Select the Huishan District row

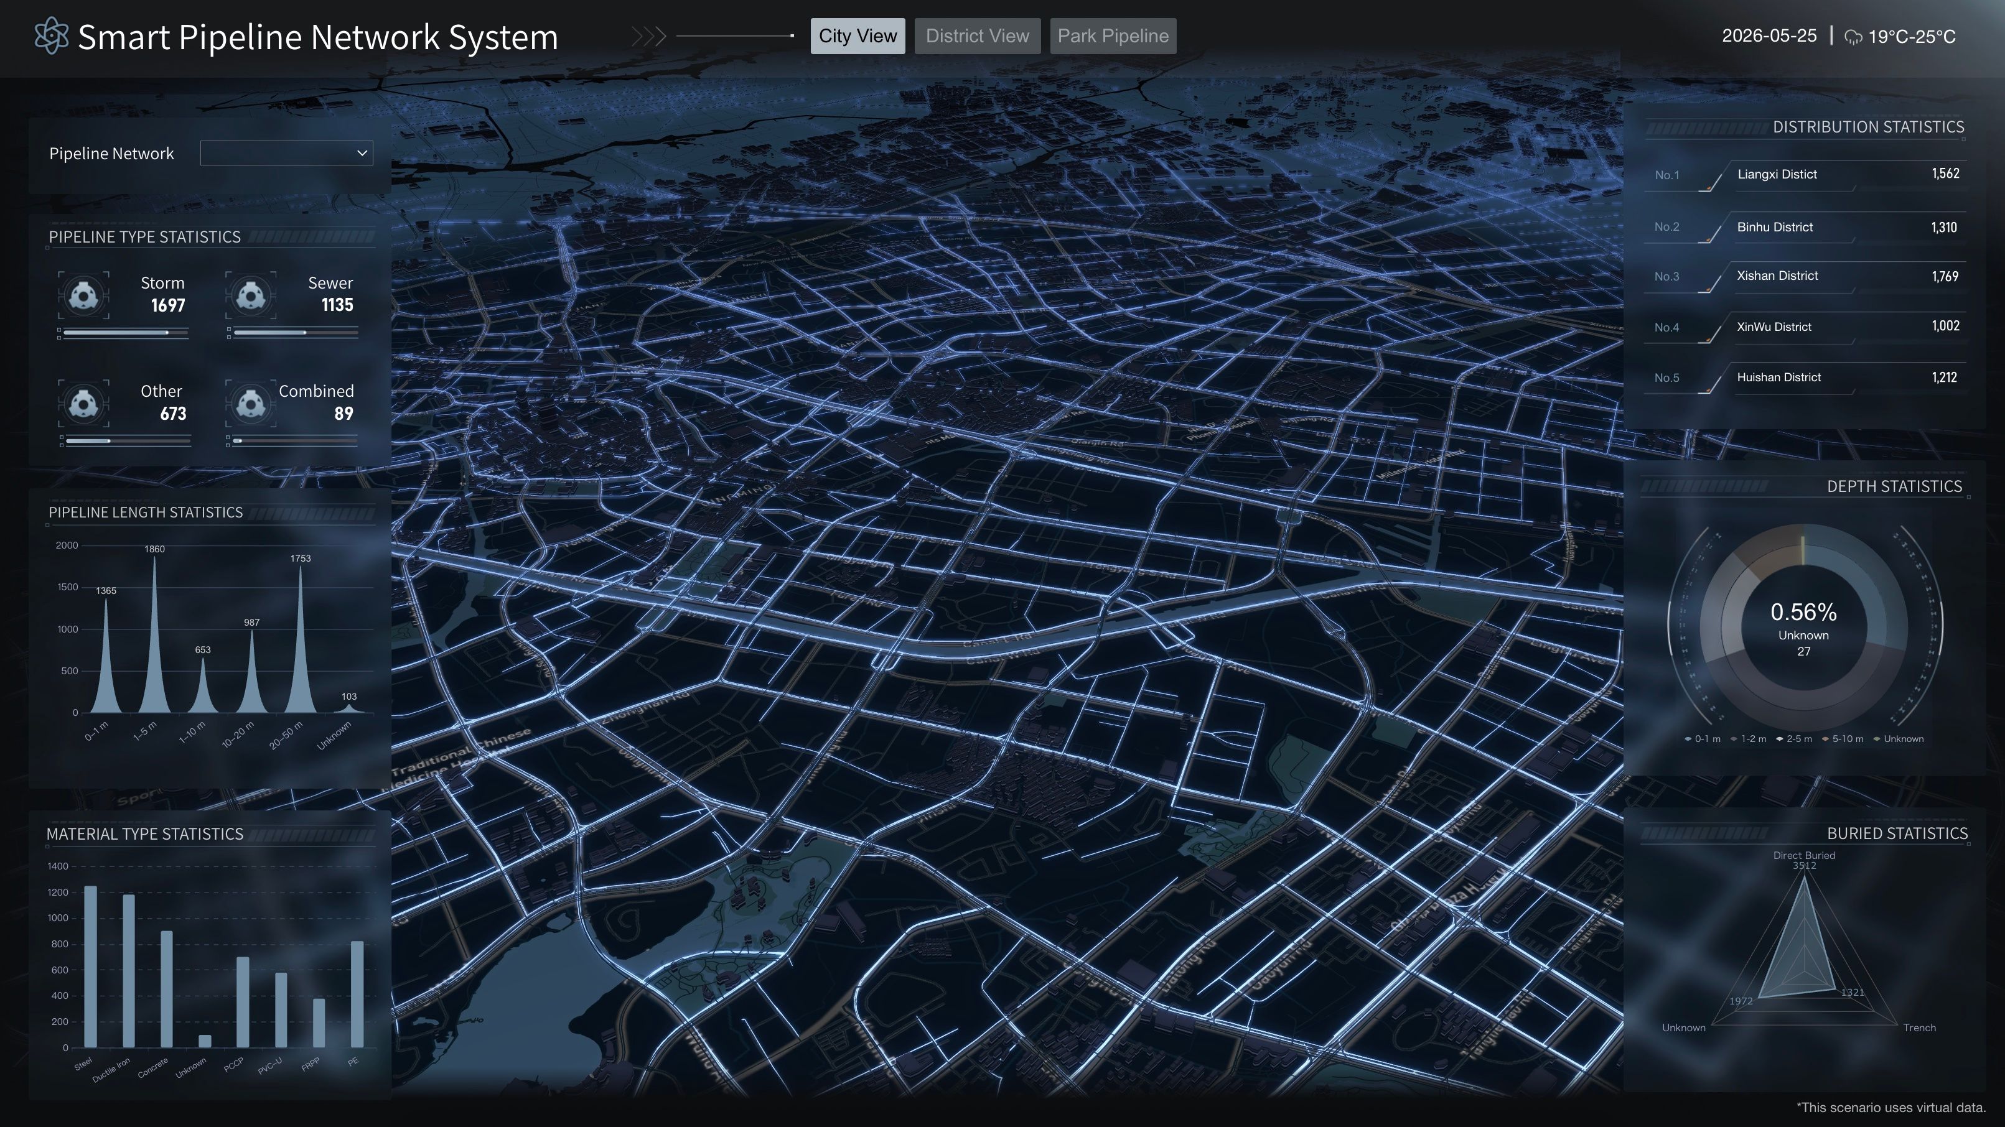(1806, 379)
